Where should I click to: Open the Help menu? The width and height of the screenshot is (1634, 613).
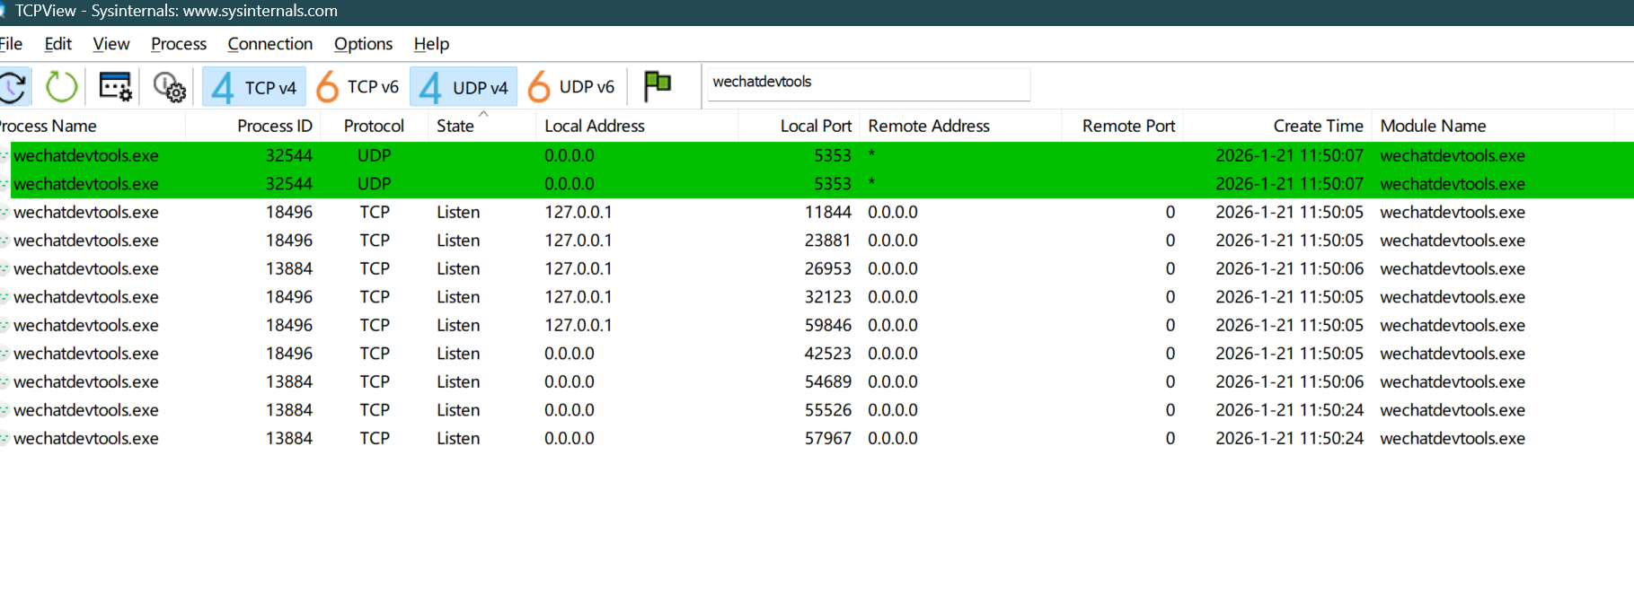(x=431, y=44)
